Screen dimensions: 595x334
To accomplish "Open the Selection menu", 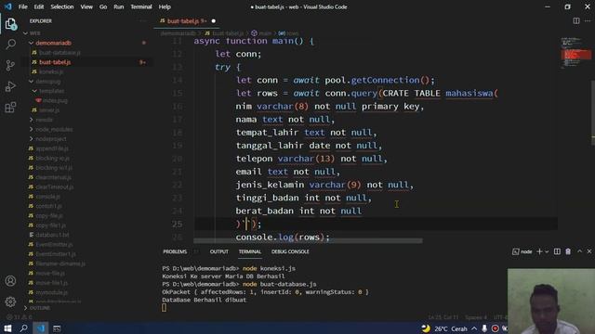I will 62,6.
